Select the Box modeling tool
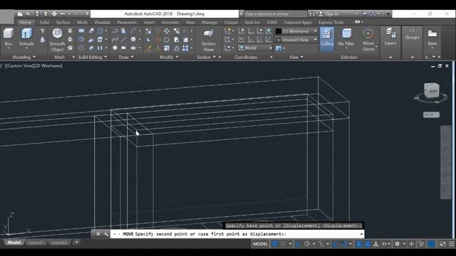This screenshot has width=456, height=256. (x=8, y=37)
